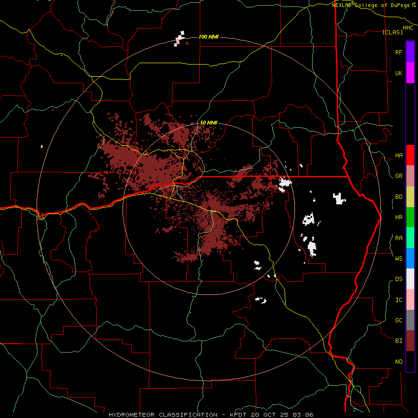Viewport: 418px width, 418px height.
Task: Click the GC legend label
Action: click(398, 320)
